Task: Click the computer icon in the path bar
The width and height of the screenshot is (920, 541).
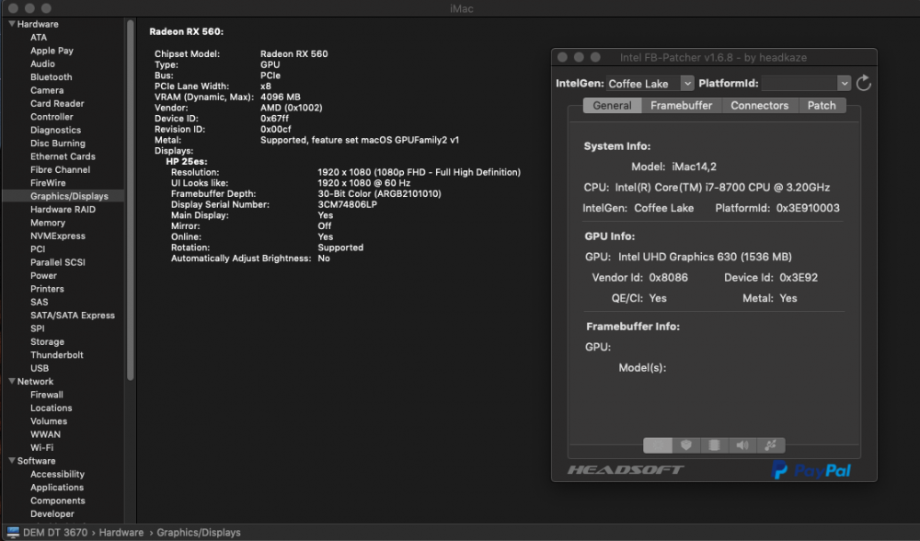Action: [12, 532]
